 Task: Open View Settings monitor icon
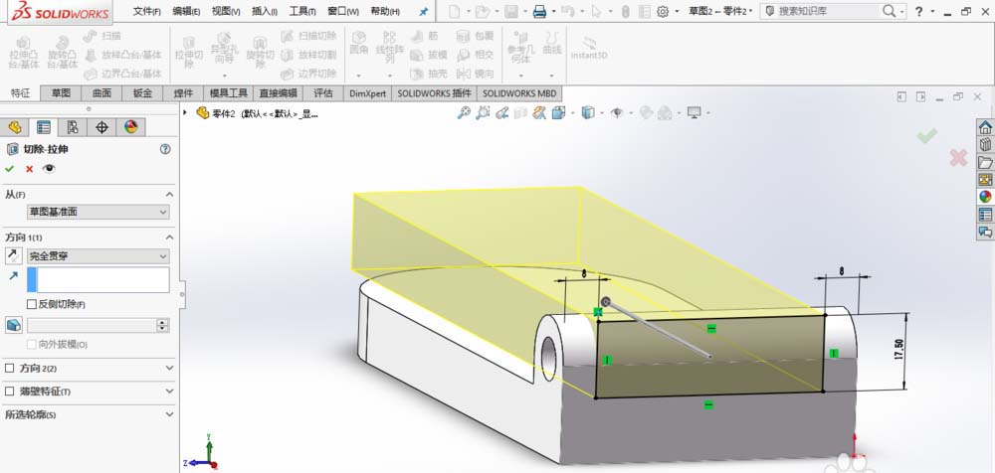[x=695, y=113]
